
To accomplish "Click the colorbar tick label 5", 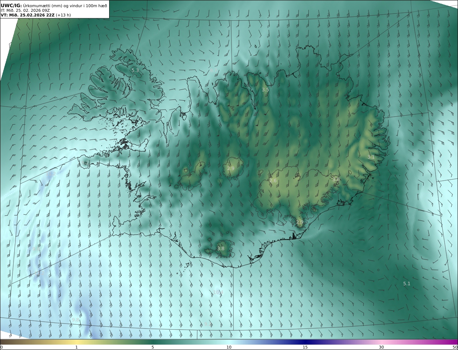I will click(153, 347).
